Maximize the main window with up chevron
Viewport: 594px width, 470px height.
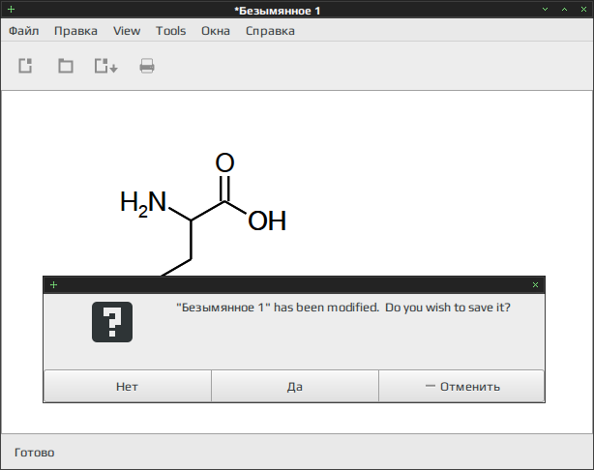564,10
